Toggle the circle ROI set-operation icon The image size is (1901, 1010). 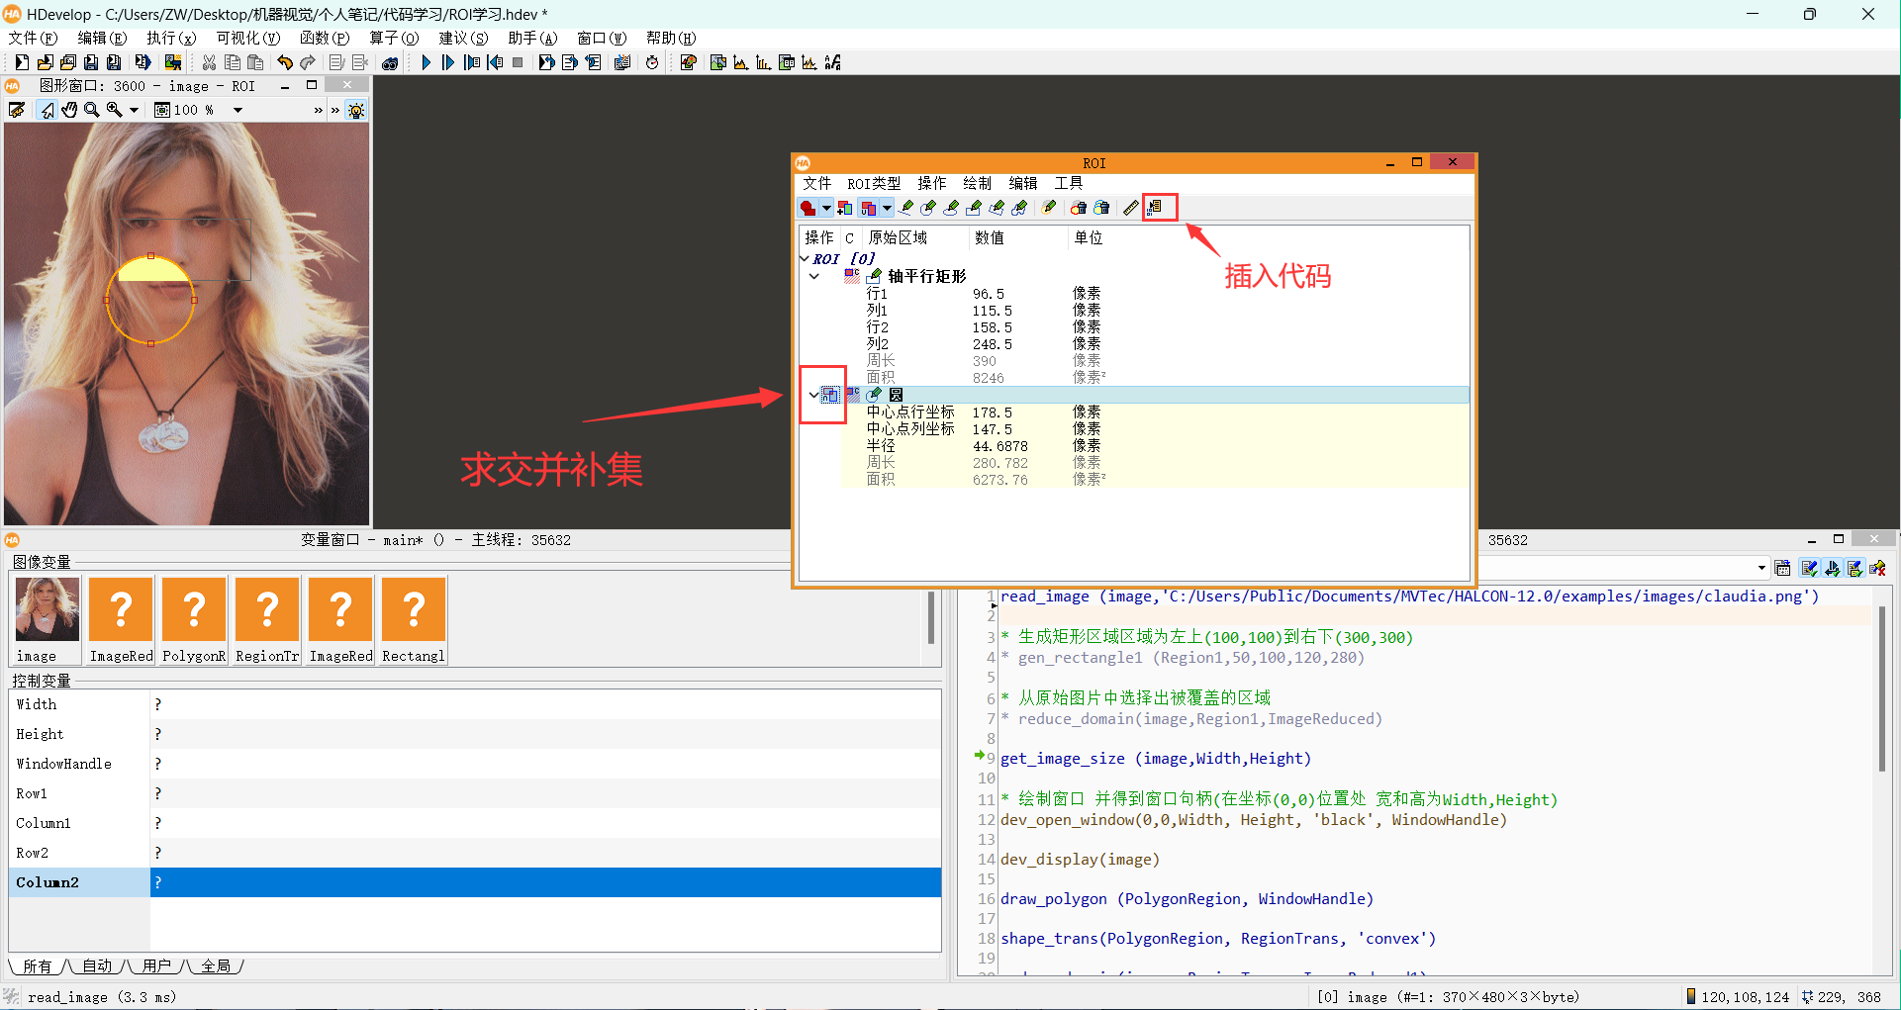(x=830, y=395)
